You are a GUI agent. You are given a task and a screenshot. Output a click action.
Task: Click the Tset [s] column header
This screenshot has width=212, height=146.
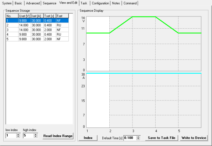(50, 16)
